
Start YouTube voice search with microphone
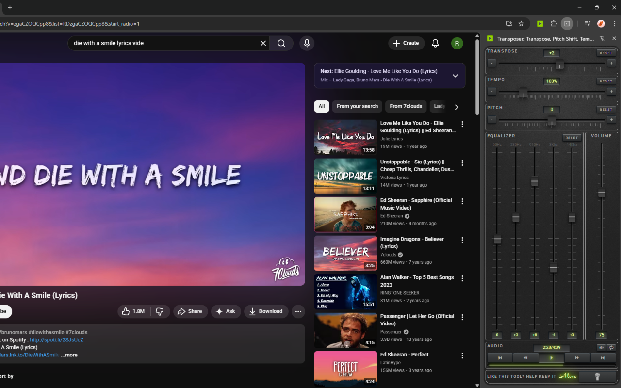[x=307, y=43]
